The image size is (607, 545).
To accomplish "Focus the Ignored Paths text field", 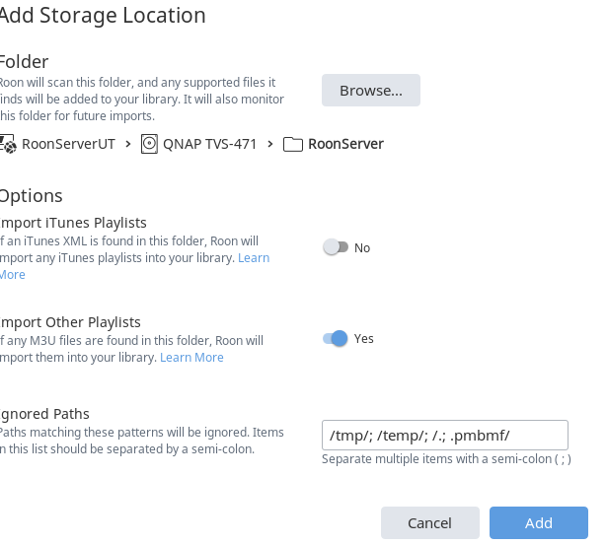I will [x=445, y=435].
